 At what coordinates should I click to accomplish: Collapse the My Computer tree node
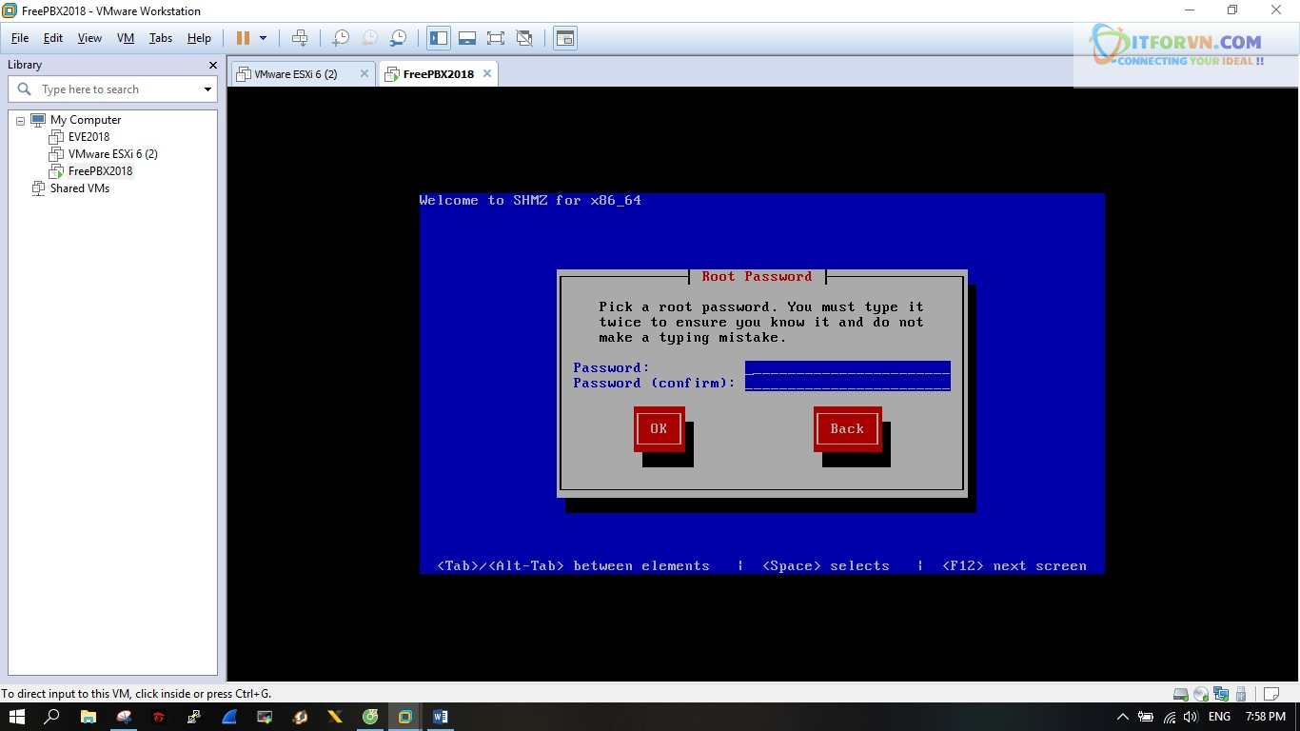coord(20,121)
